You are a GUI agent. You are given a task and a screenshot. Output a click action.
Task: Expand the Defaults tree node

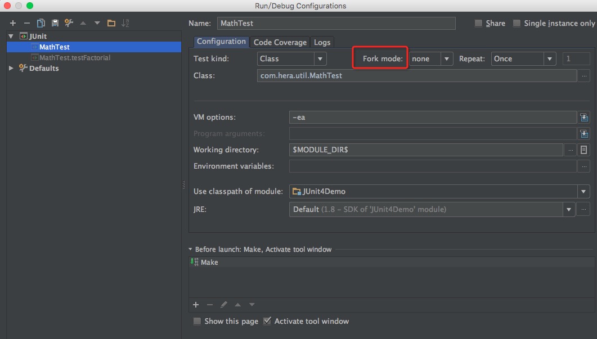[x=11, y=68]
